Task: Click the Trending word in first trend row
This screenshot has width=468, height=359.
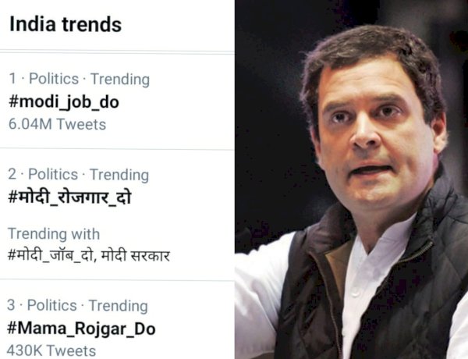Action: point(120,80)
